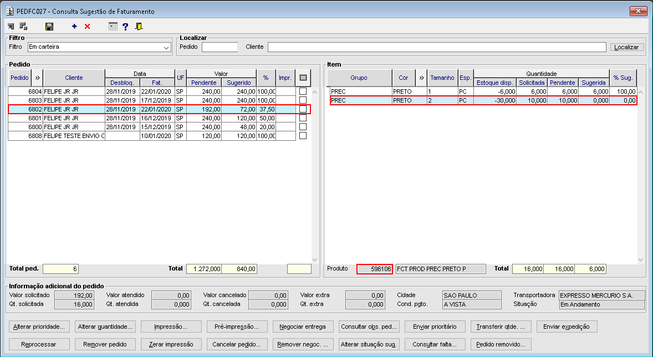Sort by the Pedido column header
This screenshot has width=653, height=357.
click(x=19, y=78)
